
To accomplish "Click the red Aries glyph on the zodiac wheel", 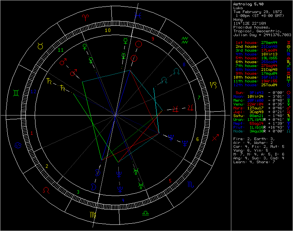I will (86, 18).
